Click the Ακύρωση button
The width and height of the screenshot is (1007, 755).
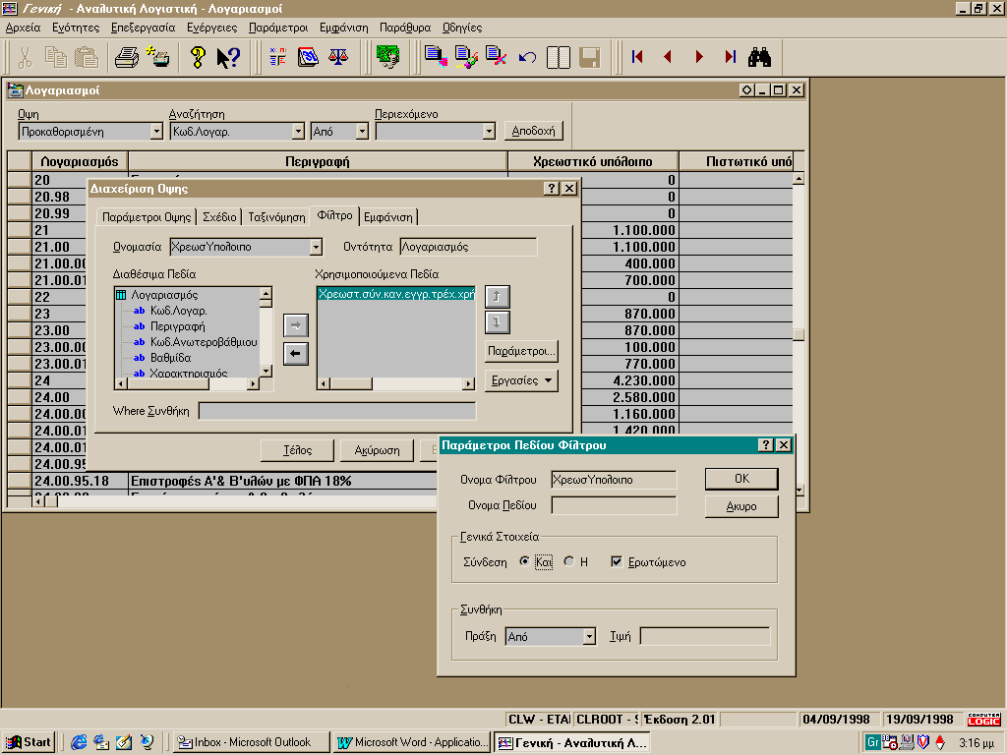click(x=377, y=450)
